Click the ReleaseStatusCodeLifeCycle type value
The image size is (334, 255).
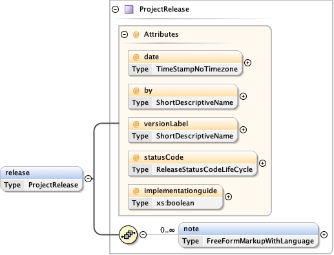pyautogui.click(x=204, y=169)
